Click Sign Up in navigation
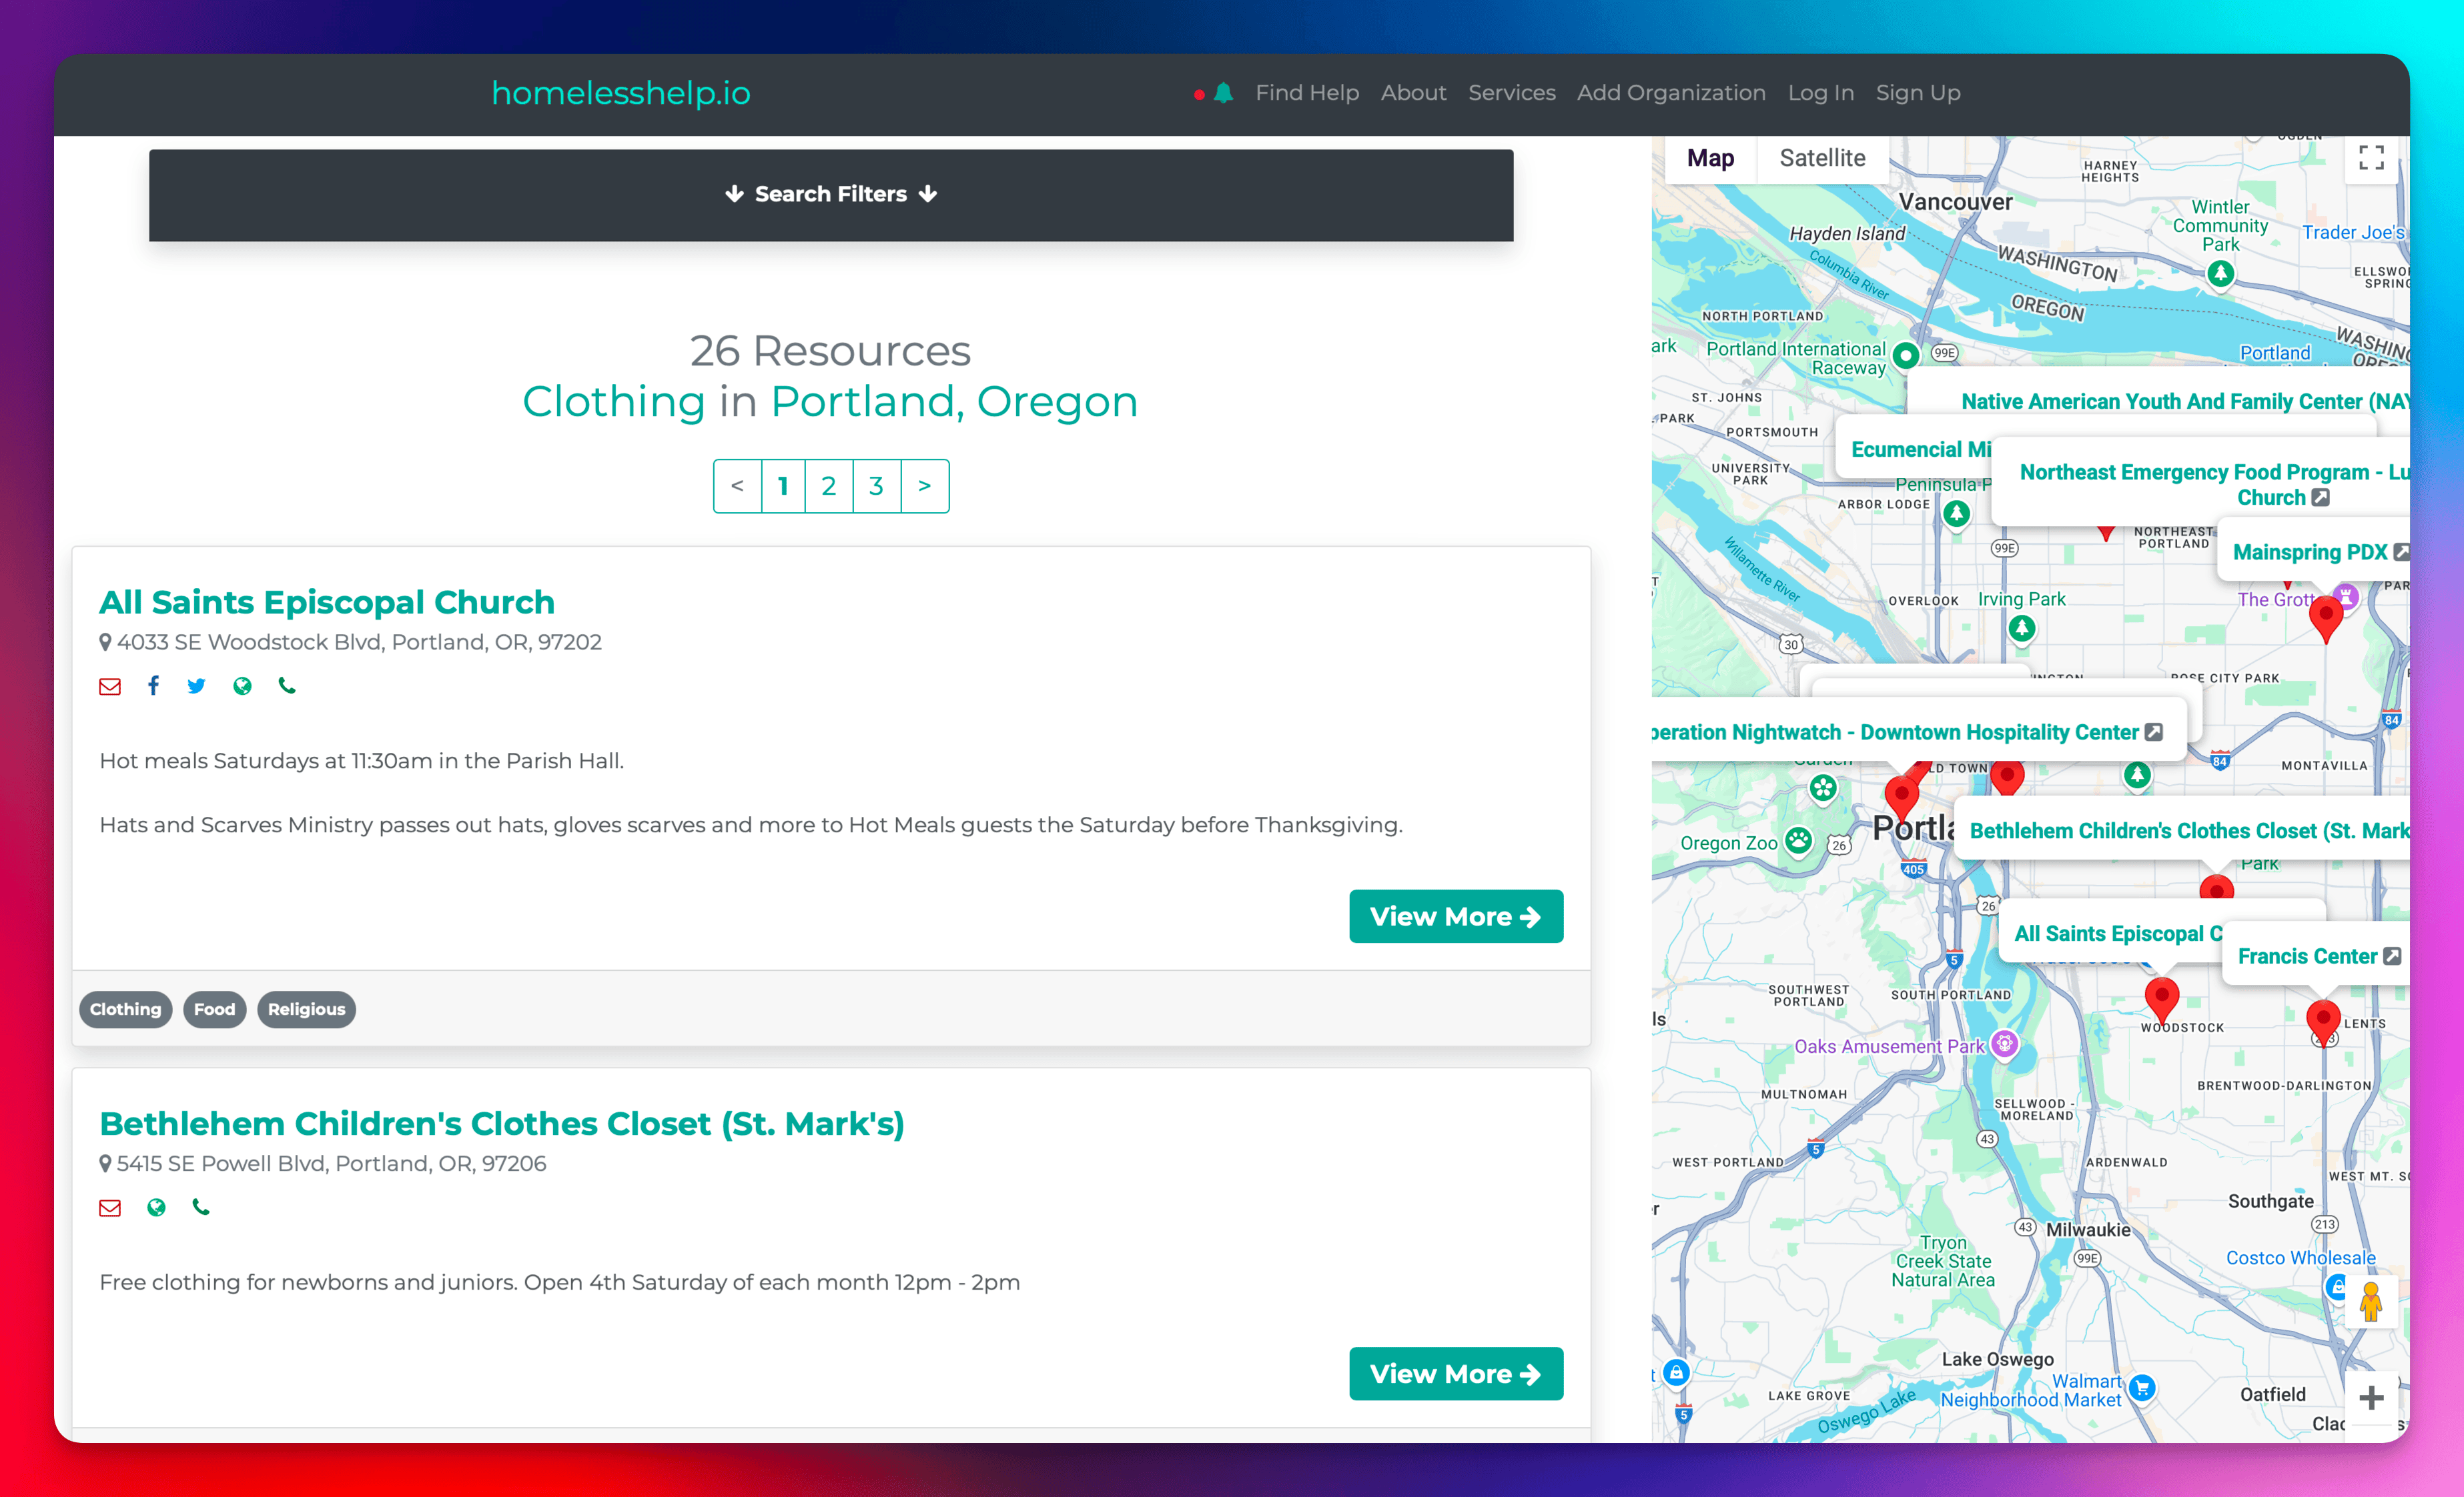This screenshot has height=1497, width=2464. coord(1917,93)
